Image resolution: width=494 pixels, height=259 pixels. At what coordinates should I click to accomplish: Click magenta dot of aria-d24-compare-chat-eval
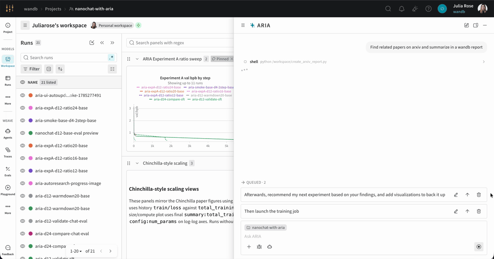[30, 234]
